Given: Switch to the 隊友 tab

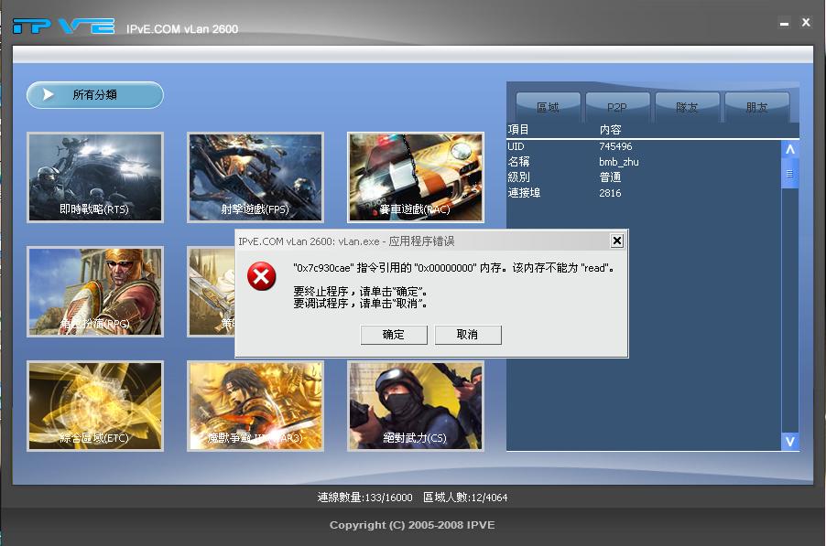Looking at the screenshot, I should pyautogui.click(x=687, y=107).
